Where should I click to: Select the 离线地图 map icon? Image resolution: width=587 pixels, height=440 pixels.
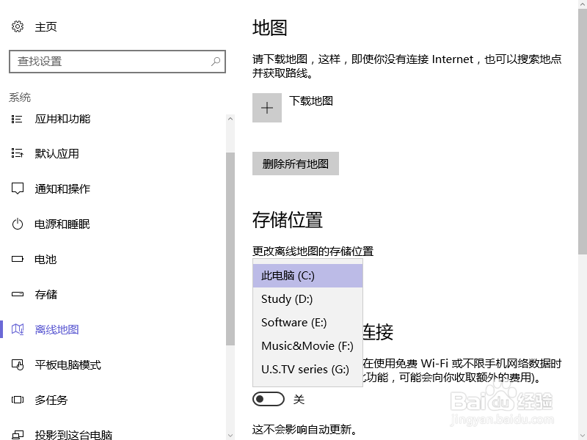tap(18, 329)
